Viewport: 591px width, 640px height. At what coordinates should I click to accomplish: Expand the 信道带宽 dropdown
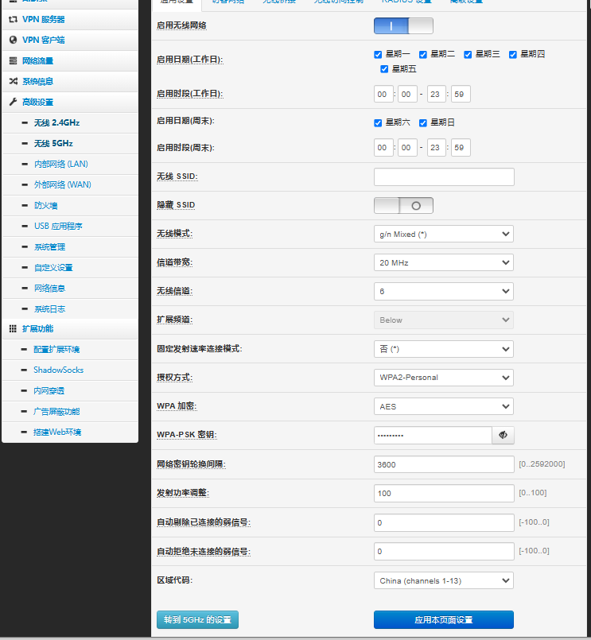click(x=443, y=262)
